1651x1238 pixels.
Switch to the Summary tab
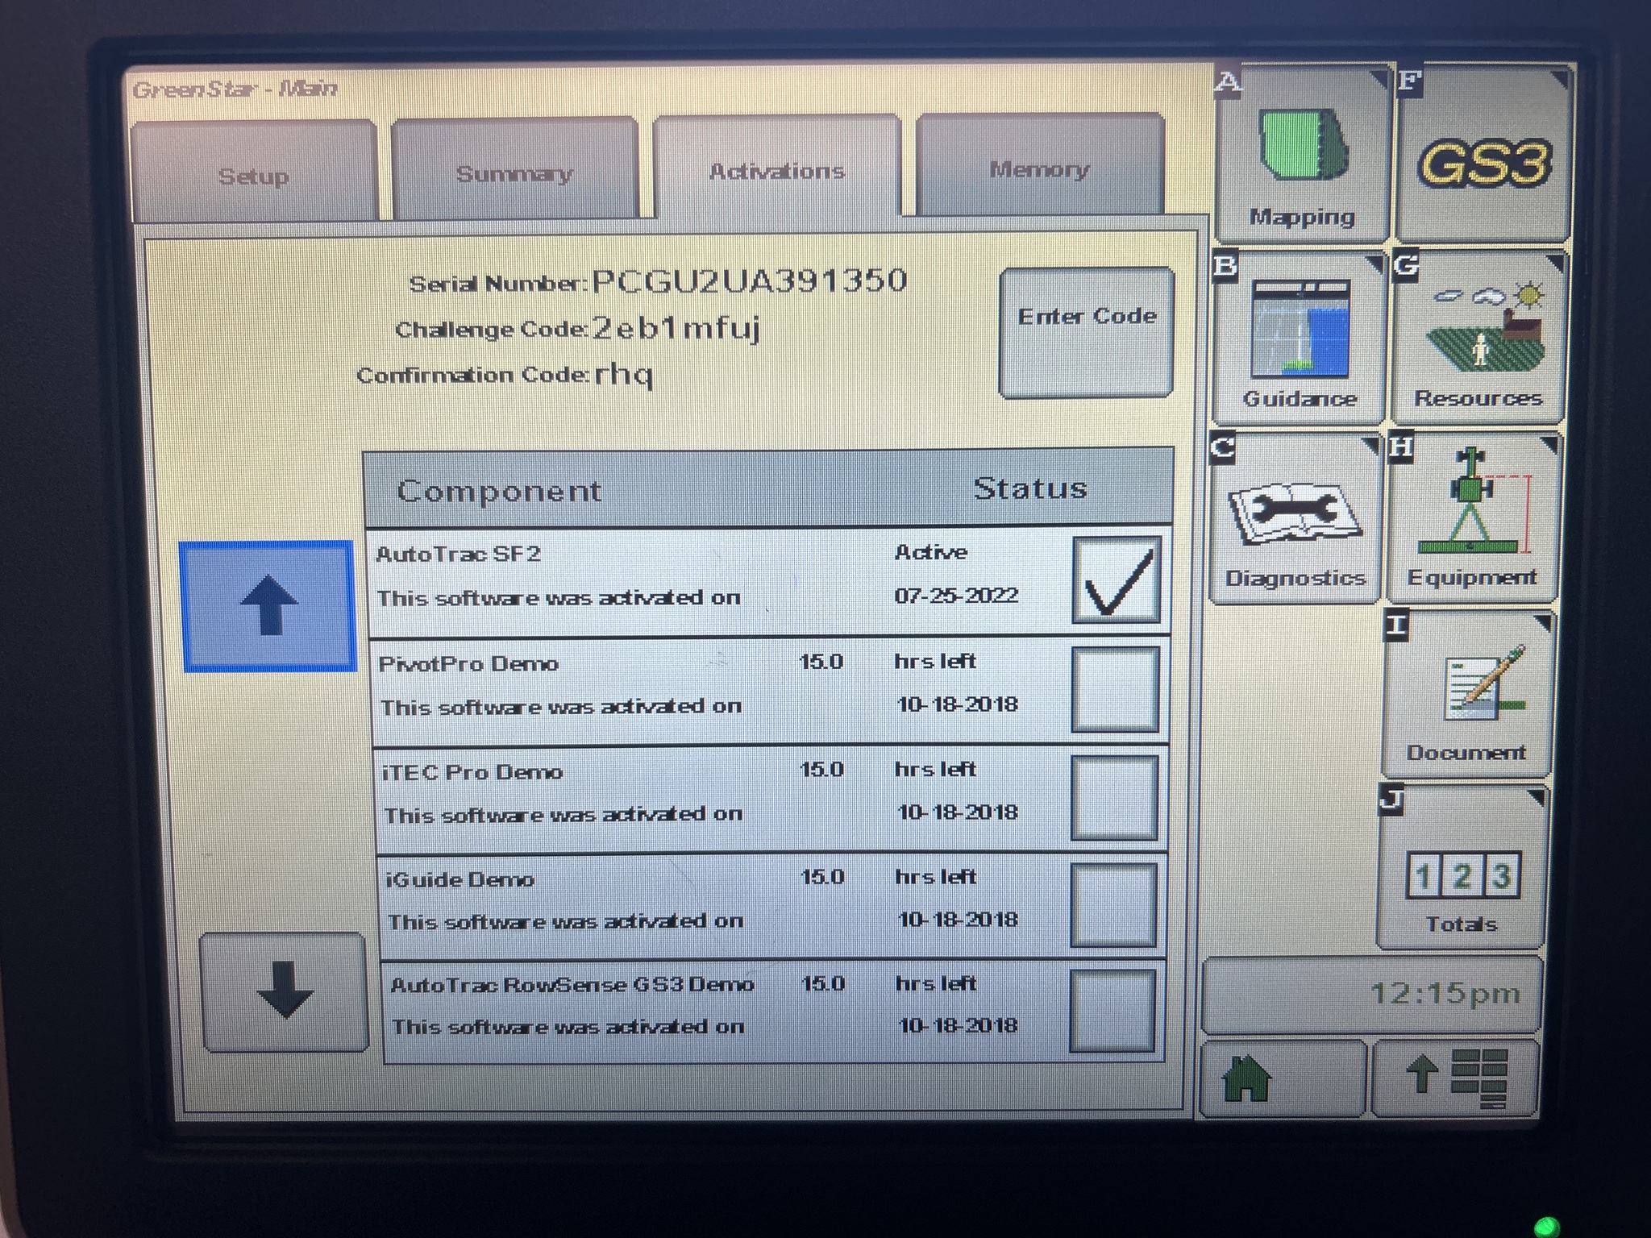(x=514, y=169)
